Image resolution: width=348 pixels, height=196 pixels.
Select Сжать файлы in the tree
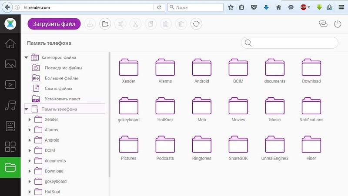pyautogui.click(x=58, y=89)
